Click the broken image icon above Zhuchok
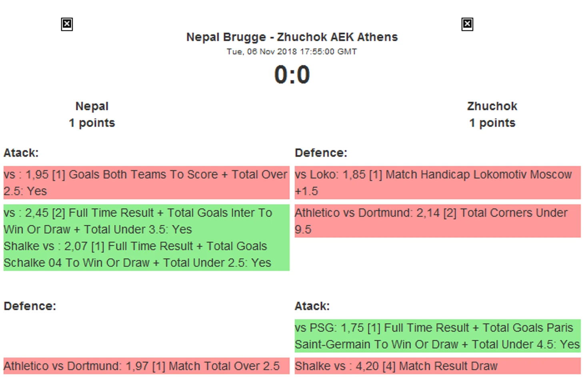Image resolution: width=584 pixels, height=383 pixels. coord(467,24)
